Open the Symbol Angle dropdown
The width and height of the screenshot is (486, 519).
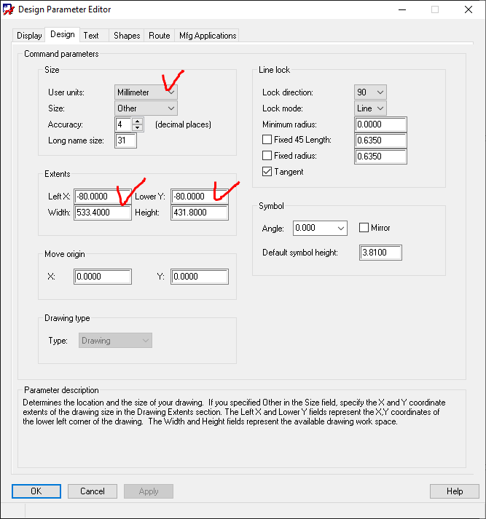point(320,228)
